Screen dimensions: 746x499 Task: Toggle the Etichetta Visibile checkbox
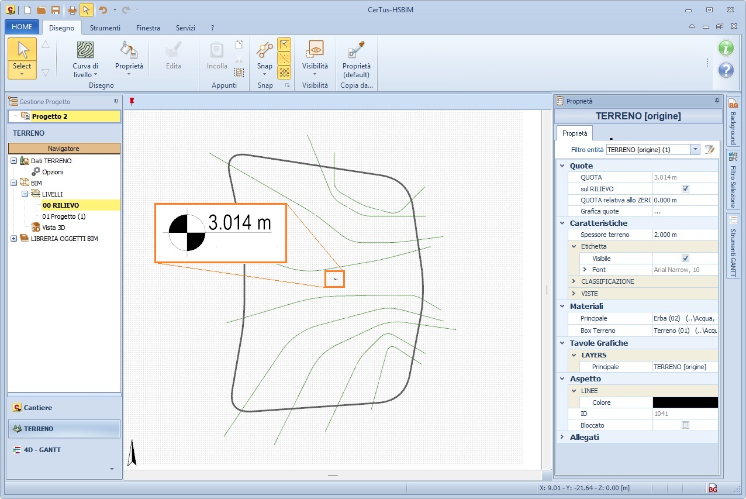pyautogui.click(x=685, y=258)
